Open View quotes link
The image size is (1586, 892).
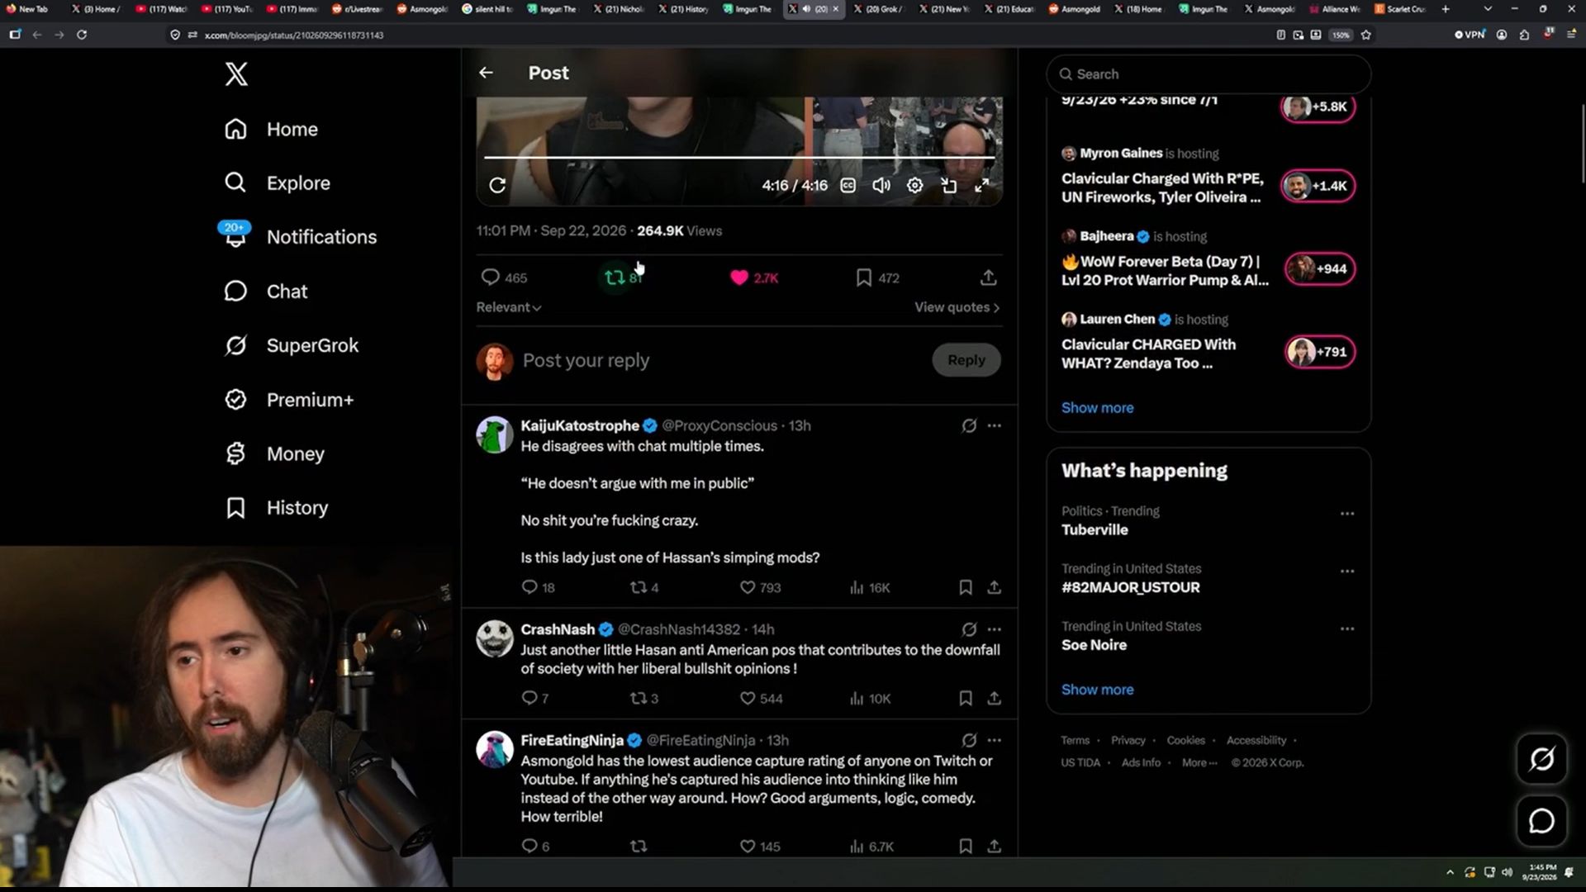pos(957,307)
